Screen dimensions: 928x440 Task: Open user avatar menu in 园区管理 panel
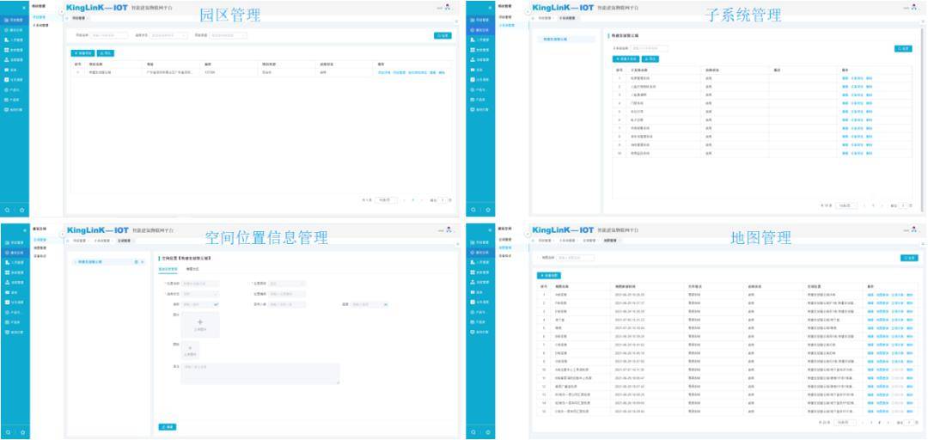[448, 7]
